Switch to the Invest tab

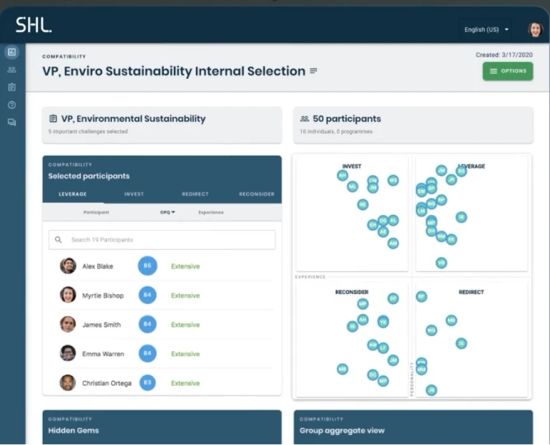[x=134, y=194]
